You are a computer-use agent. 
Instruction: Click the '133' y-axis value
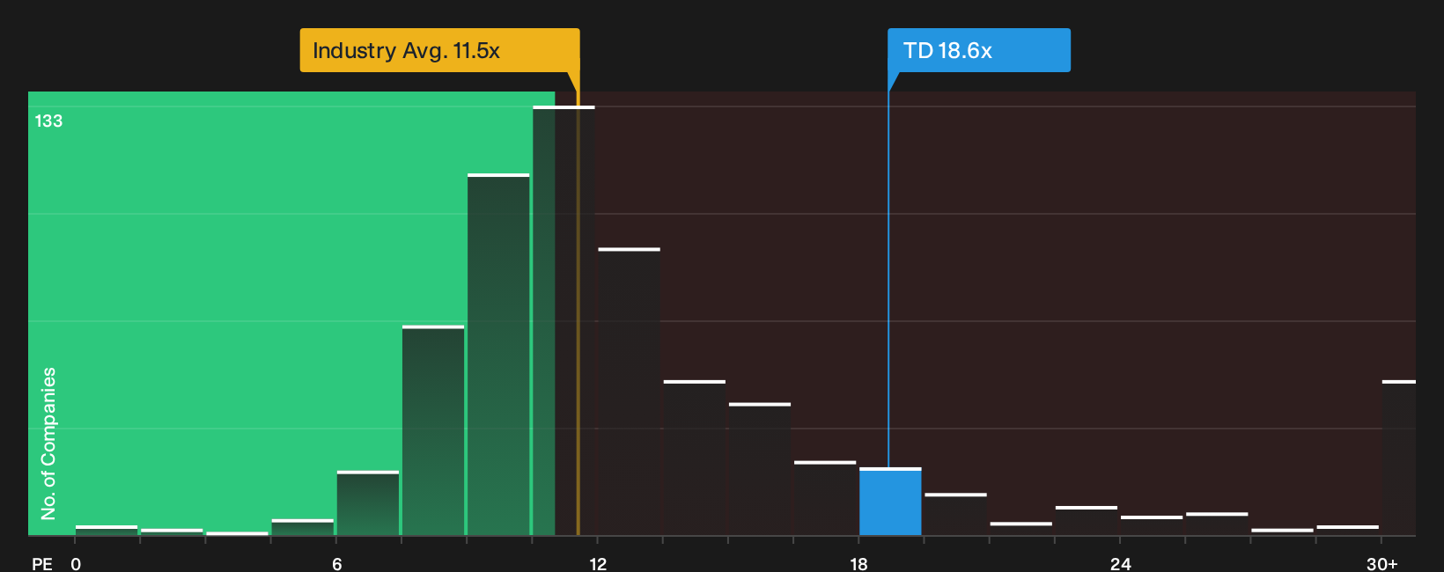pyautogui.click(x=48, y=121)
